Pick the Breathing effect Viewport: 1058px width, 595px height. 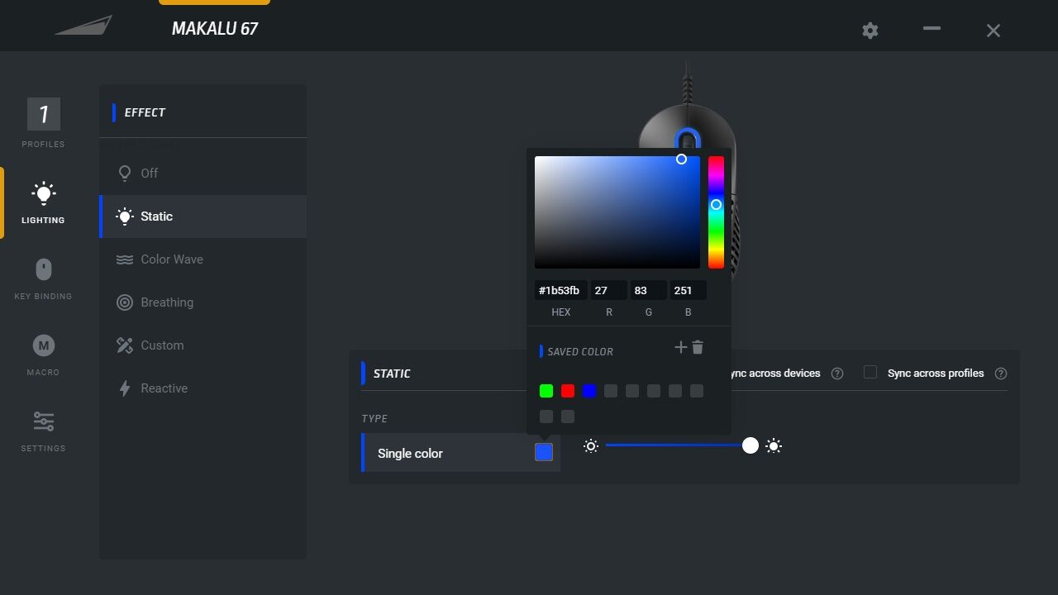[203, 302]
